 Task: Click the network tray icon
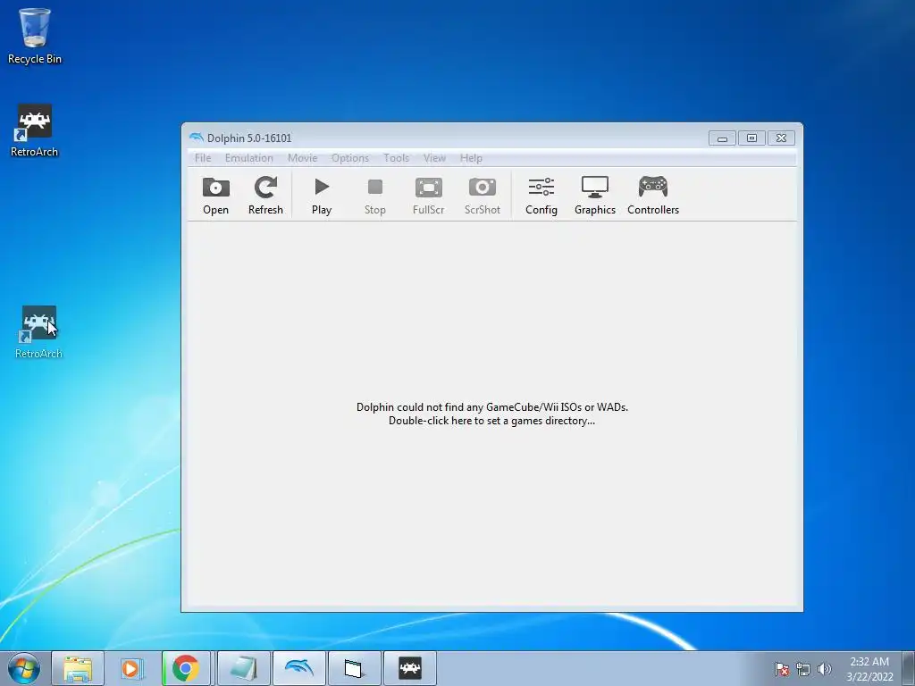(x=803, y=669)
